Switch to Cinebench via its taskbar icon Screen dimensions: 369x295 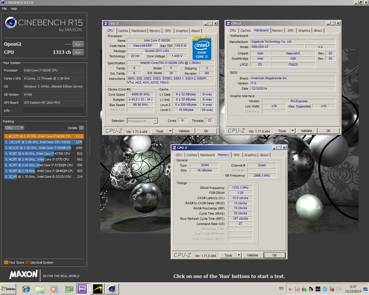point(112,289)
